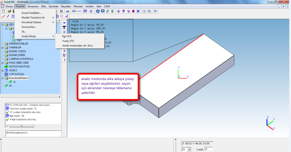Image resolution: width=291 pixels, height=152 pixels.
Task: Click the first overlapping windows copy icon
Action: point(144,11)
